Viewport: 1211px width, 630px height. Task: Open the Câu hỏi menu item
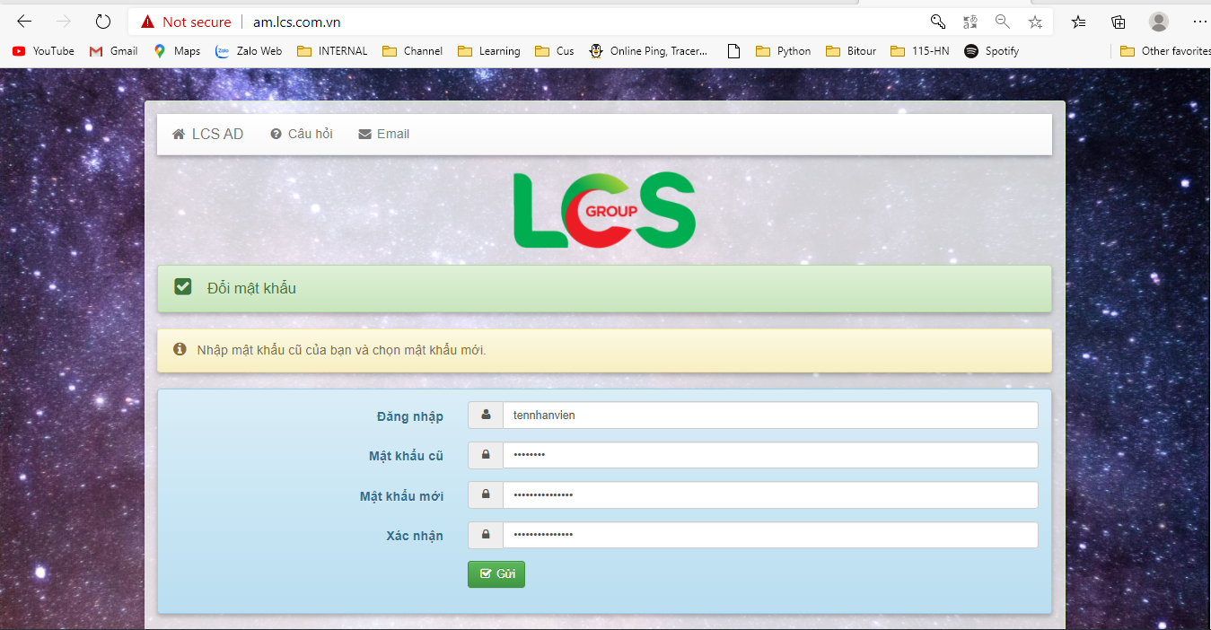tap(302, 134)
